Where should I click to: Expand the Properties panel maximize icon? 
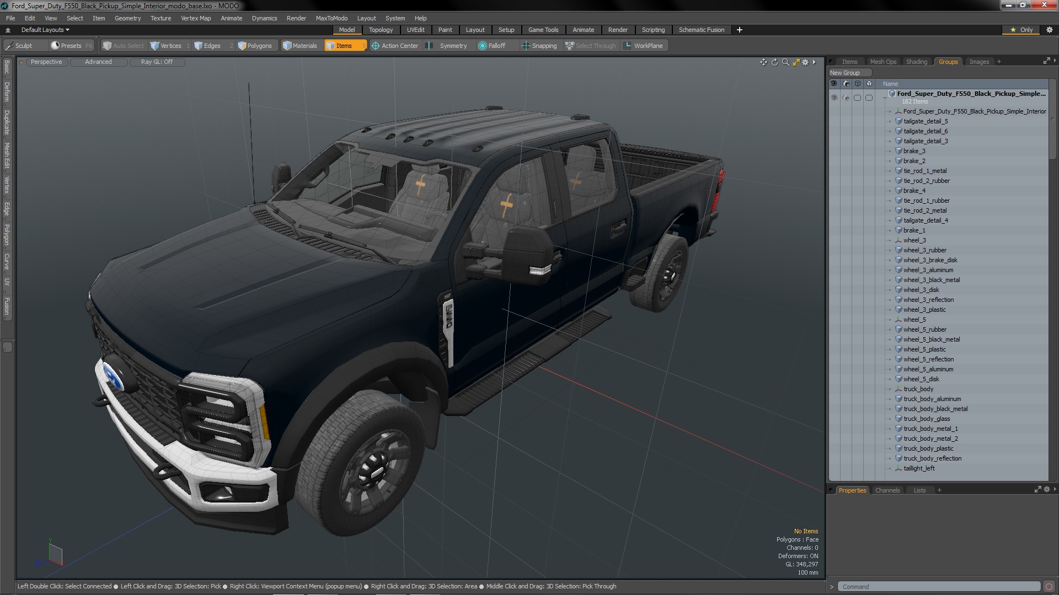tap(1037, 489)
